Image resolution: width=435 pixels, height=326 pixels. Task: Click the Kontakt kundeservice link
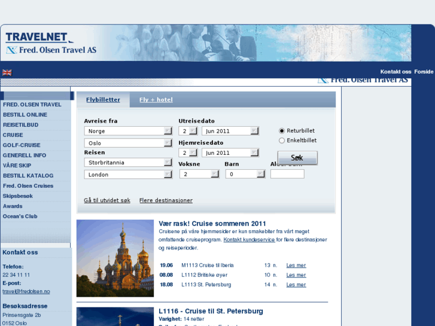[x=249, y=239]
